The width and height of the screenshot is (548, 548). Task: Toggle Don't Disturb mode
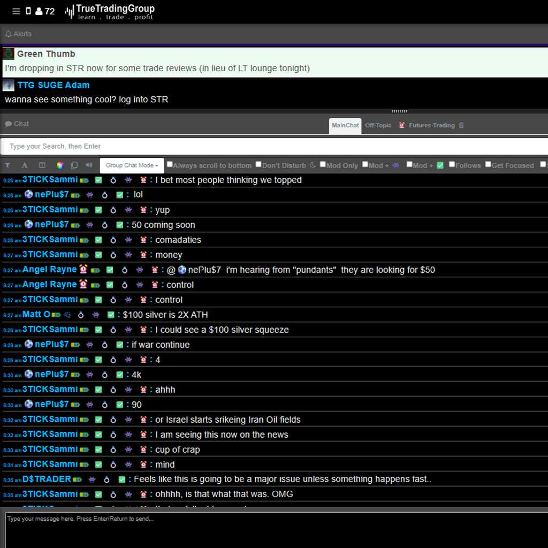point(258,165)
